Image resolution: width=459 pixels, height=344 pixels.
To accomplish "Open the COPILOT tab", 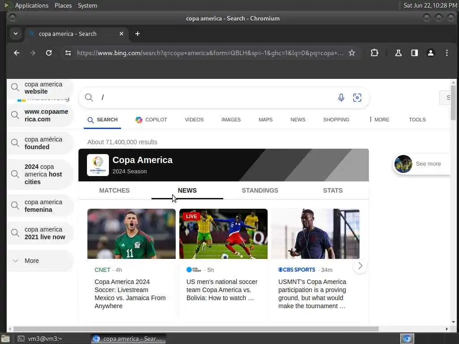I will (151, 120).
